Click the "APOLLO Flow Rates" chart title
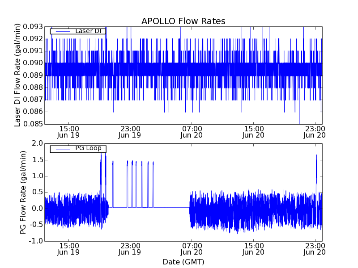This screenshot has height=268, width=358. (183, 21)
